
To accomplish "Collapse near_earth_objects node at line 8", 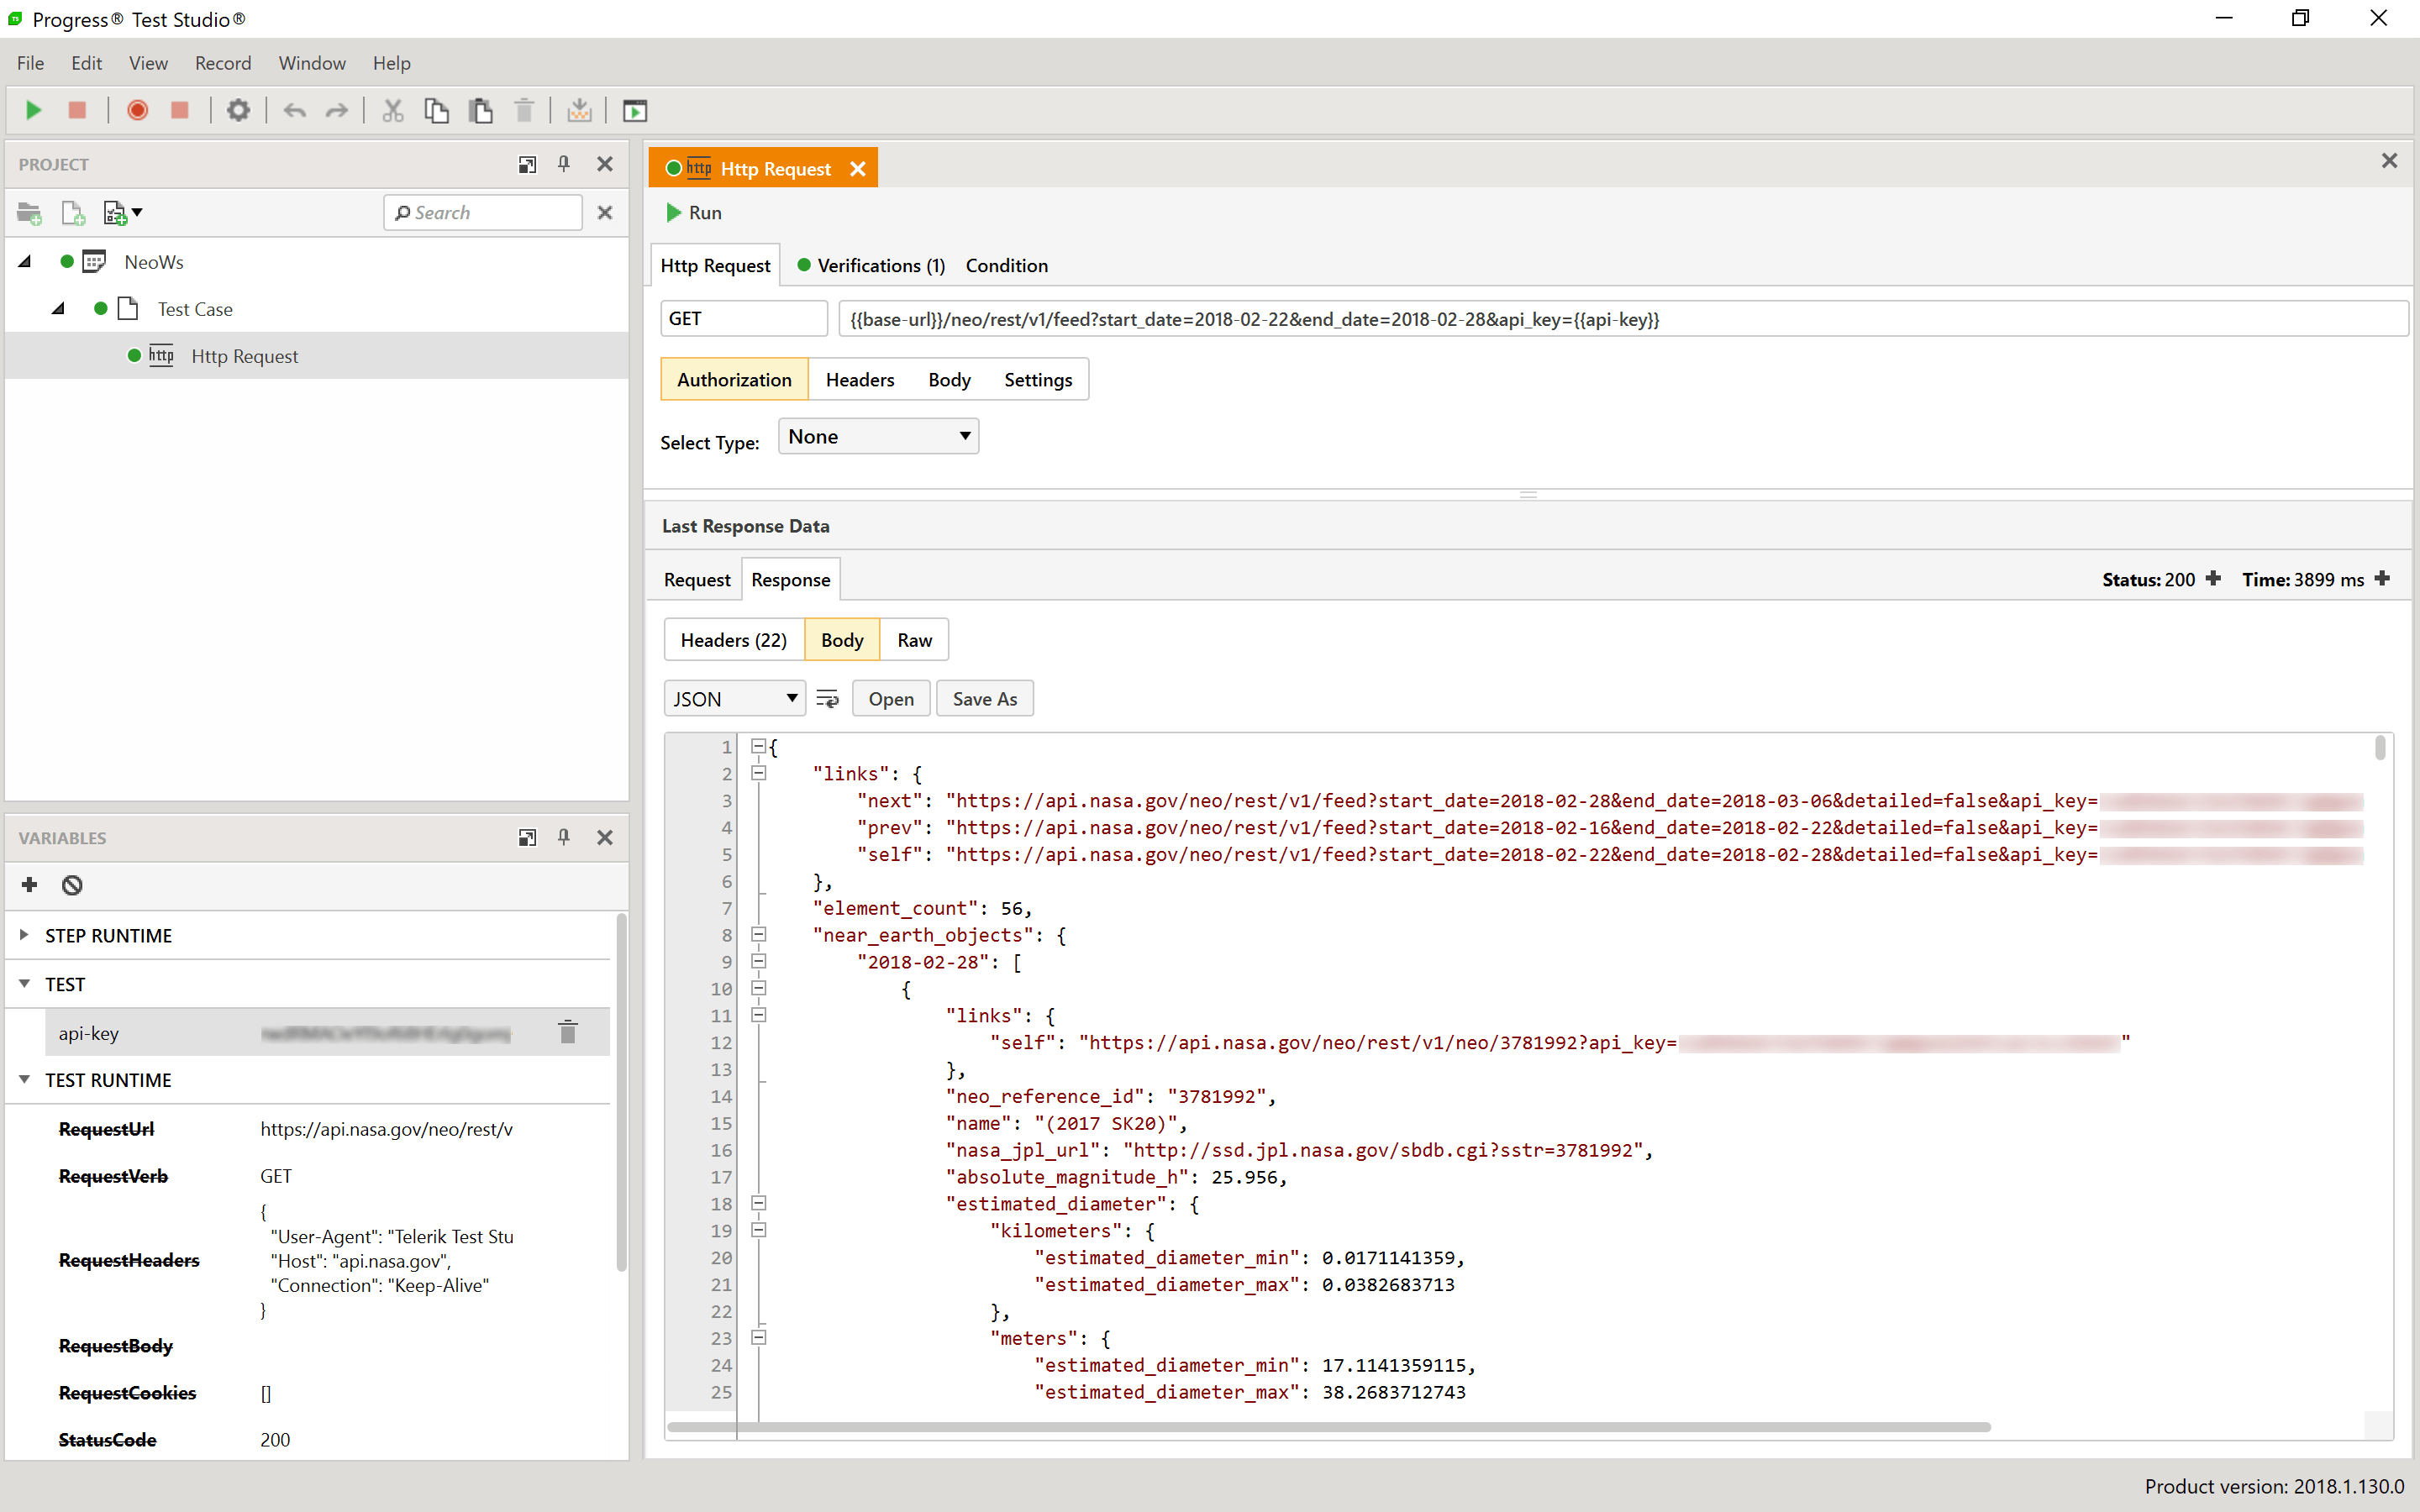I will click(x=759, y=934).
